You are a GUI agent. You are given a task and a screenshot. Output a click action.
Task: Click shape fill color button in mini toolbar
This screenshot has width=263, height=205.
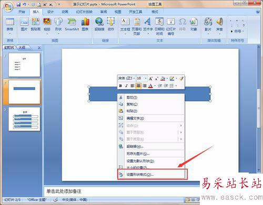[163, 79]
